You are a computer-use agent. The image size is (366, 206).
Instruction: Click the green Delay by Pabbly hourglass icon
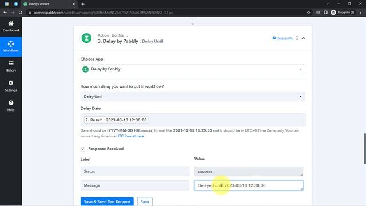[x=86, y=38]
